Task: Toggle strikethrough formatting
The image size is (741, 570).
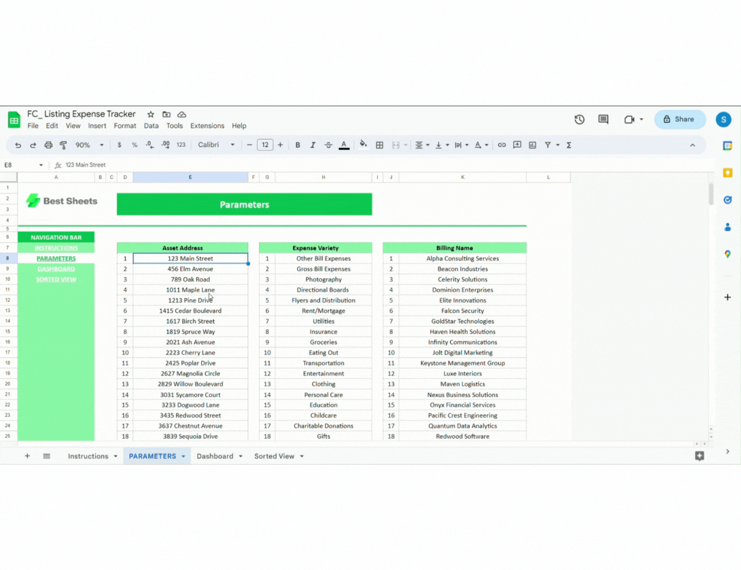Action: 328,145
